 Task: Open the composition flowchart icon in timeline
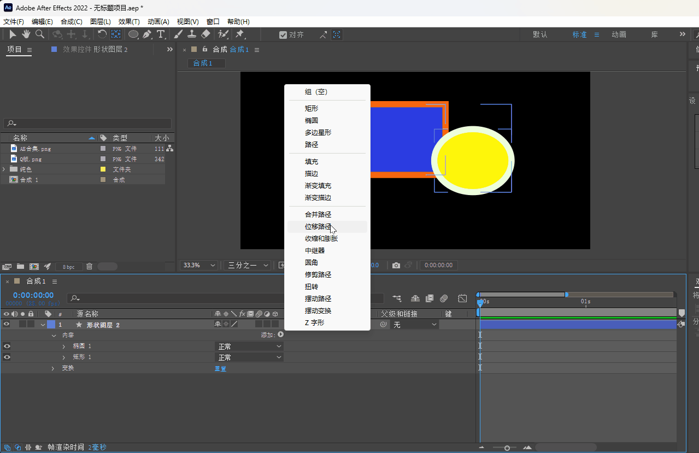pyautogui.click(x=397, y=298)
